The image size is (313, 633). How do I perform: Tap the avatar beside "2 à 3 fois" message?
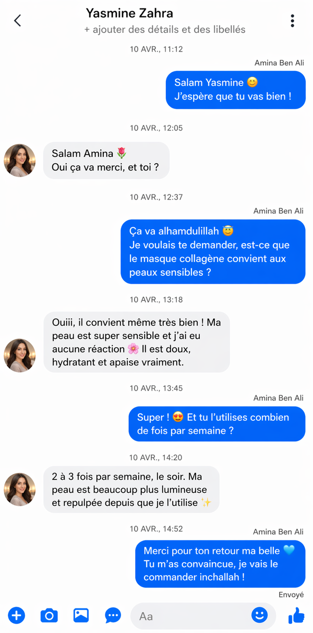click(20, 490)
